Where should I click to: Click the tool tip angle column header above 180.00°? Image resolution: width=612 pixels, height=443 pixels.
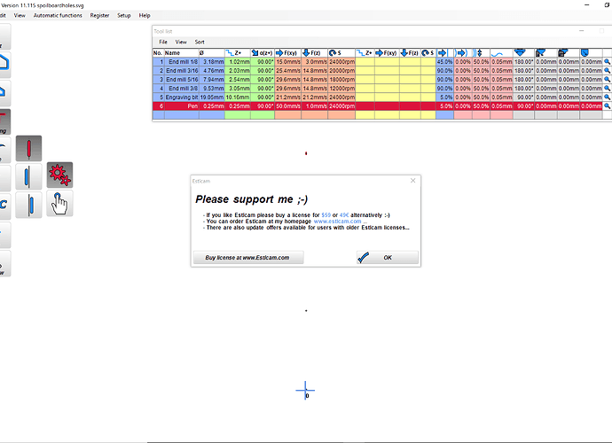pyautogui.click(x=523, y=52)
